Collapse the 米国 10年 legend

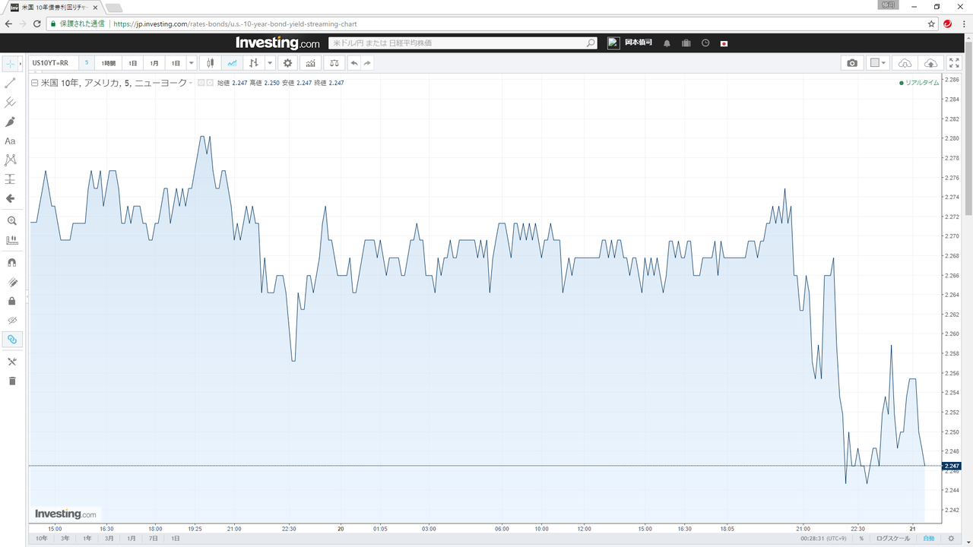pyautogui.click(x=34, y=83)
